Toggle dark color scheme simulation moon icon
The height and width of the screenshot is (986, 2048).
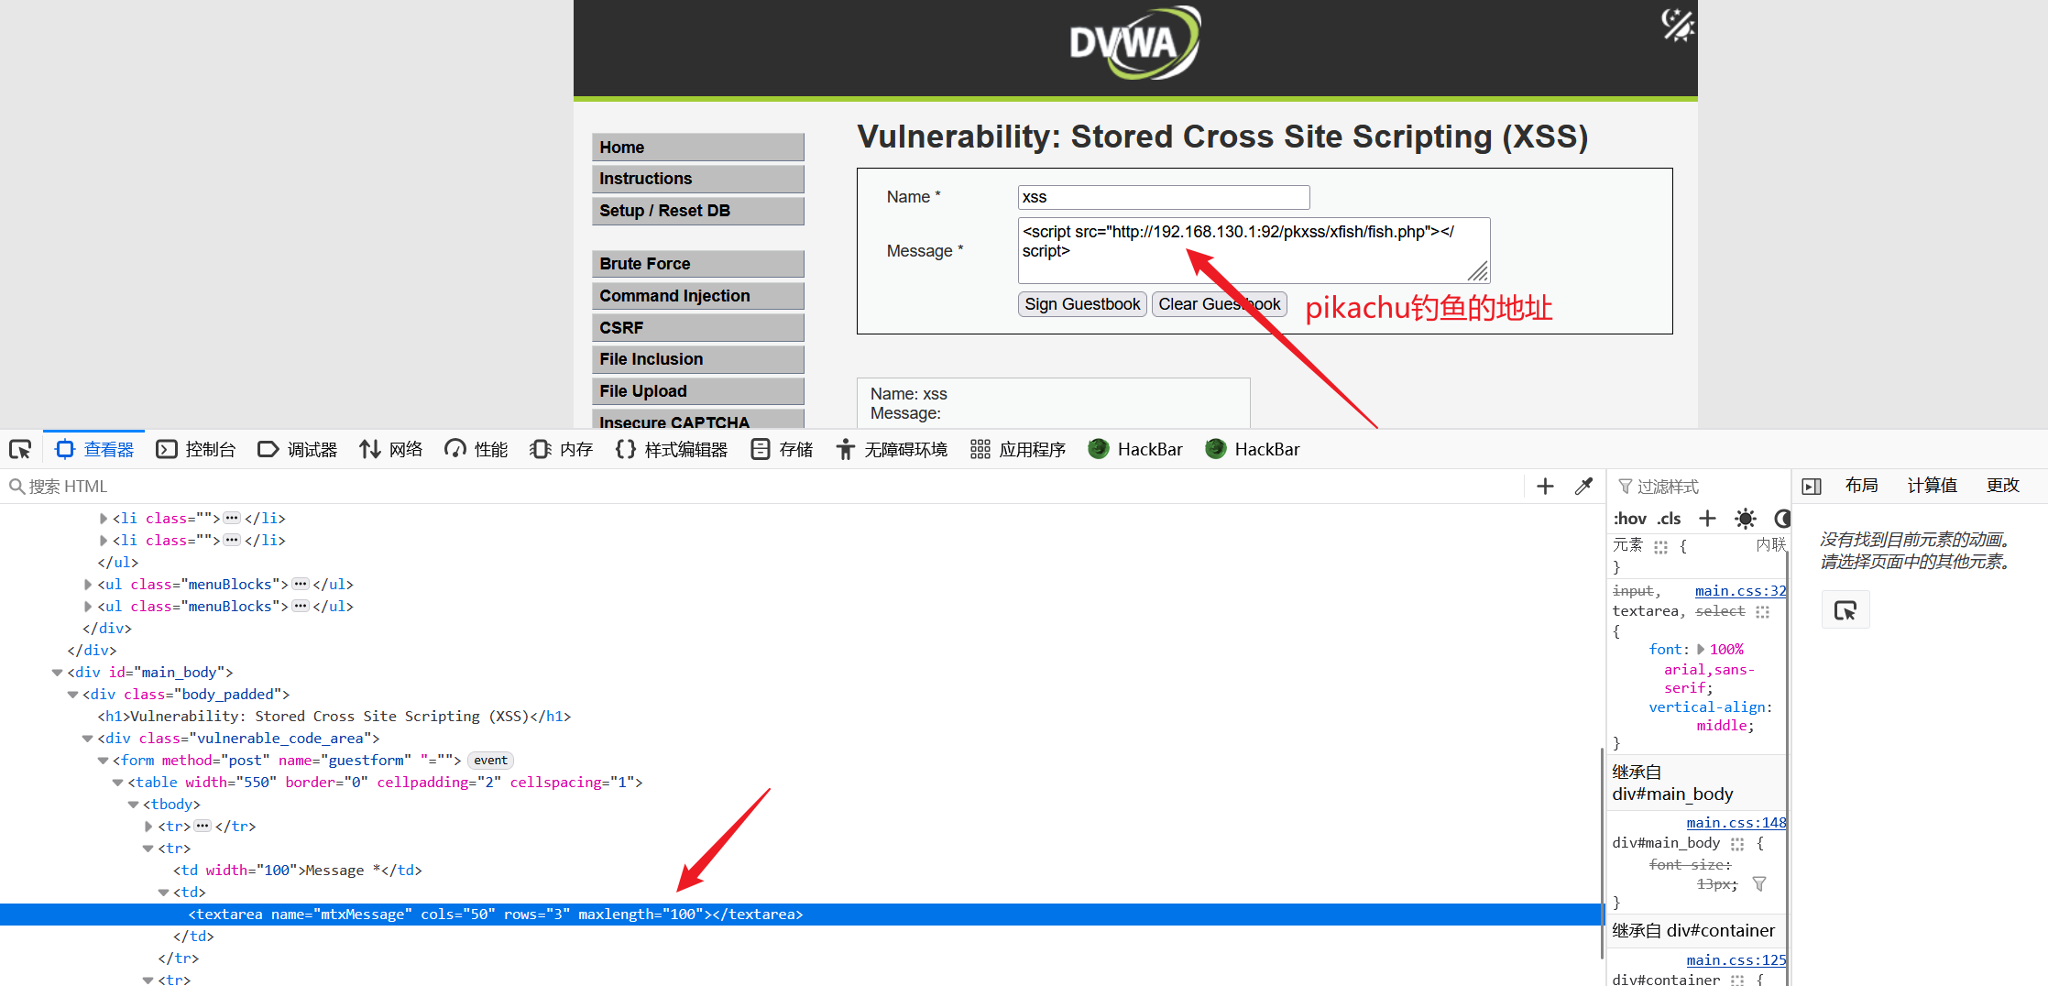pyautogui.click(x=1782, y=519)
